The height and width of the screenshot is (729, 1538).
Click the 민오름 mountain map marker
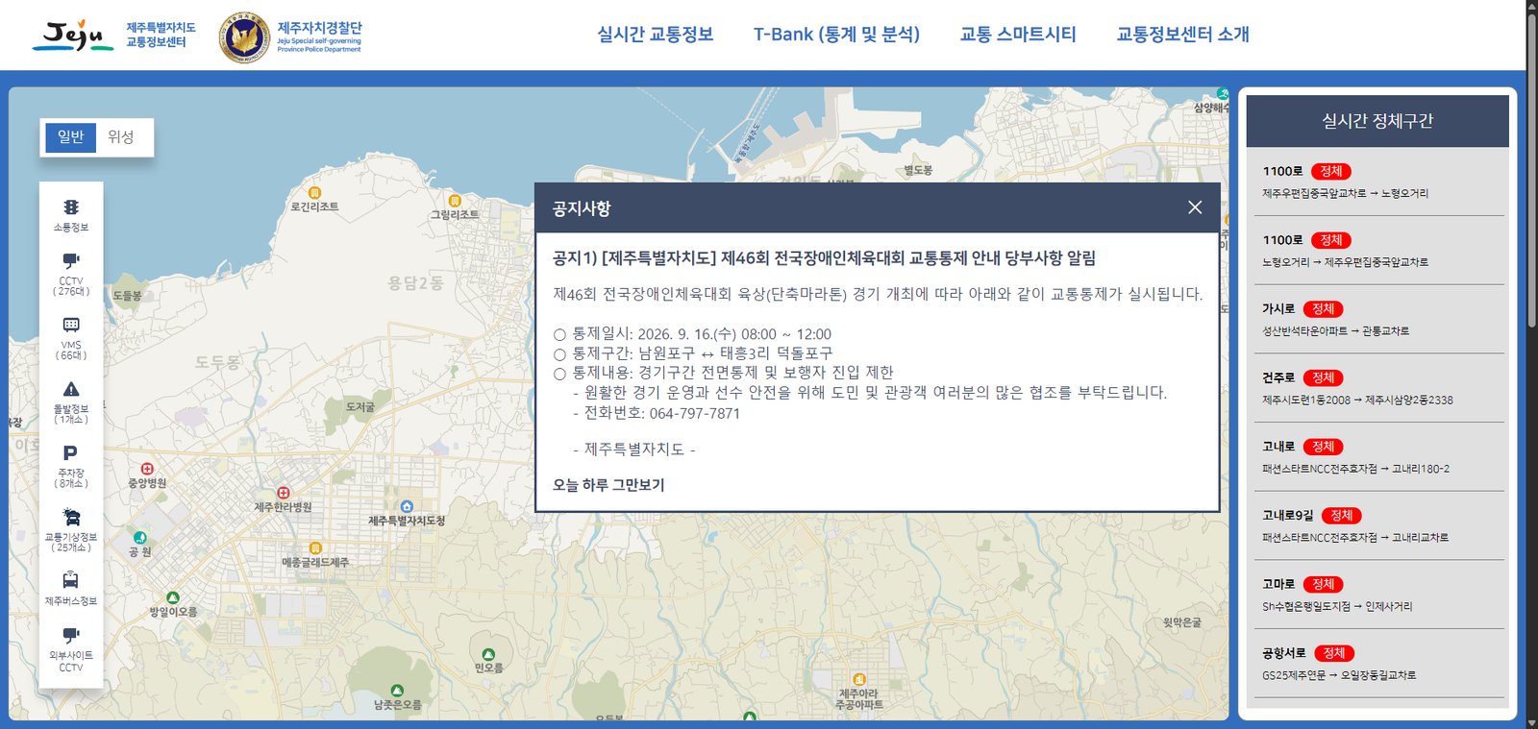(488, 654)
